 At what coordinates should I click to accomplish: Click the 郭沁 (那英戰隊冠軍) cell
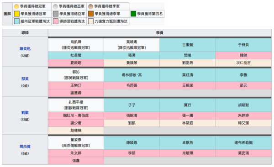[x=76, y=75]
